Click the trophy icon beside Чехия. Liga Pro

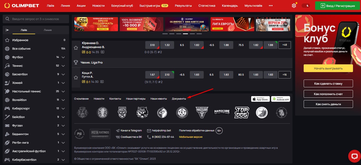tap(76, 62)
